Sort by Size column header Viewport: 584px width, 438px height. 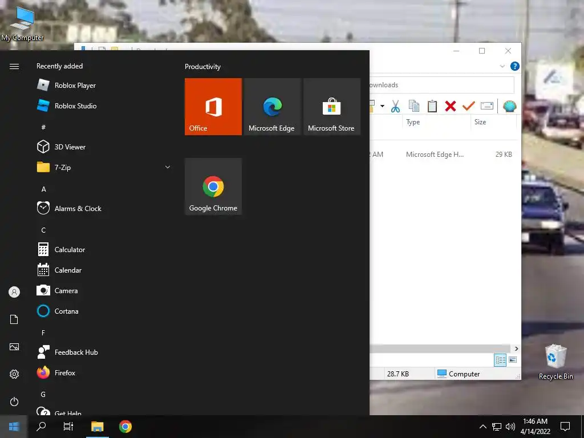pyautogui.click(x=494, y=122)
